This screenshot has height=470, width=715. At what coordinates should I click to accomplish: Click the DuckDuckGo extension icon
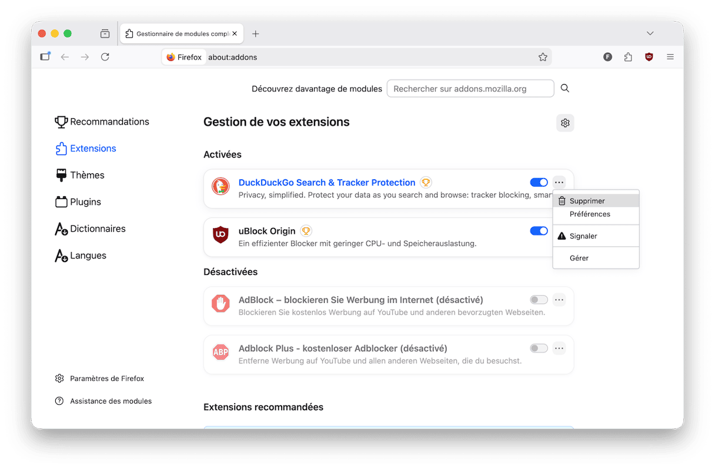(x=220, y=186)
